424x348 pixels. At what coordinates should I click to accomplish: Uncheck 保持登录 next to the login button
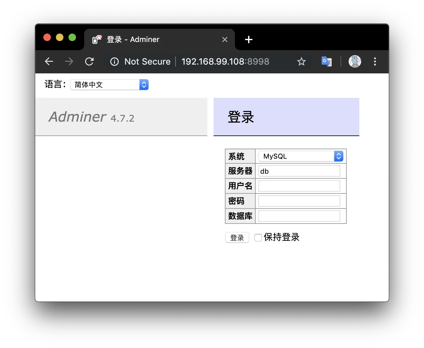258,238
